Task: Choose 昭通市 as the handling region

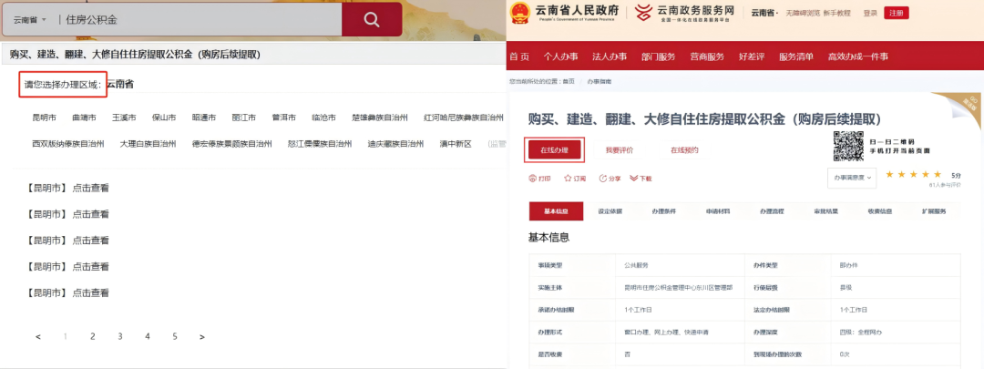Action: (x=204, y=118)
